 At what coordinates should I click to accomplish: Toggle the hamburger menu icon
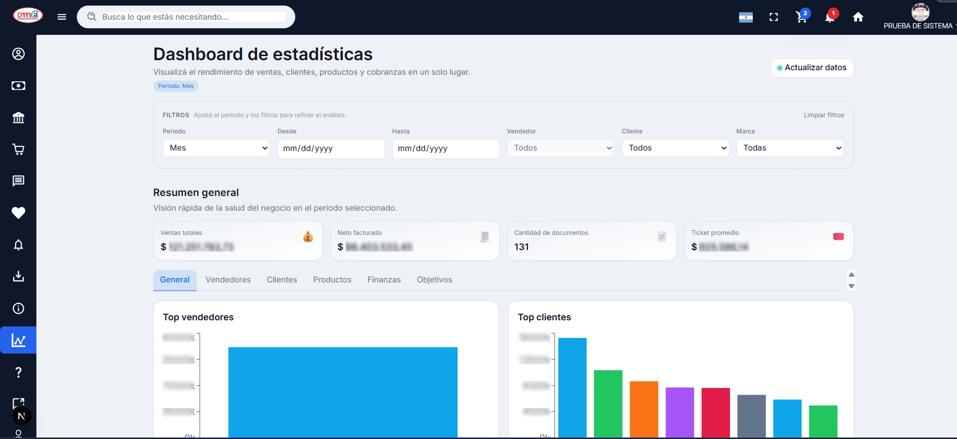tap(62, 17)
